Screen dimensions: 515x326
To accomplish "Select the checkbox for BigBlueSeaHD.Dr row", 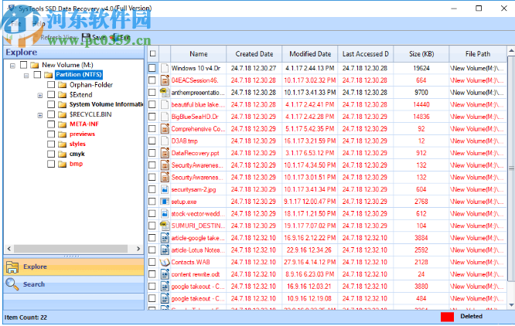I will [x=152, y=117].
